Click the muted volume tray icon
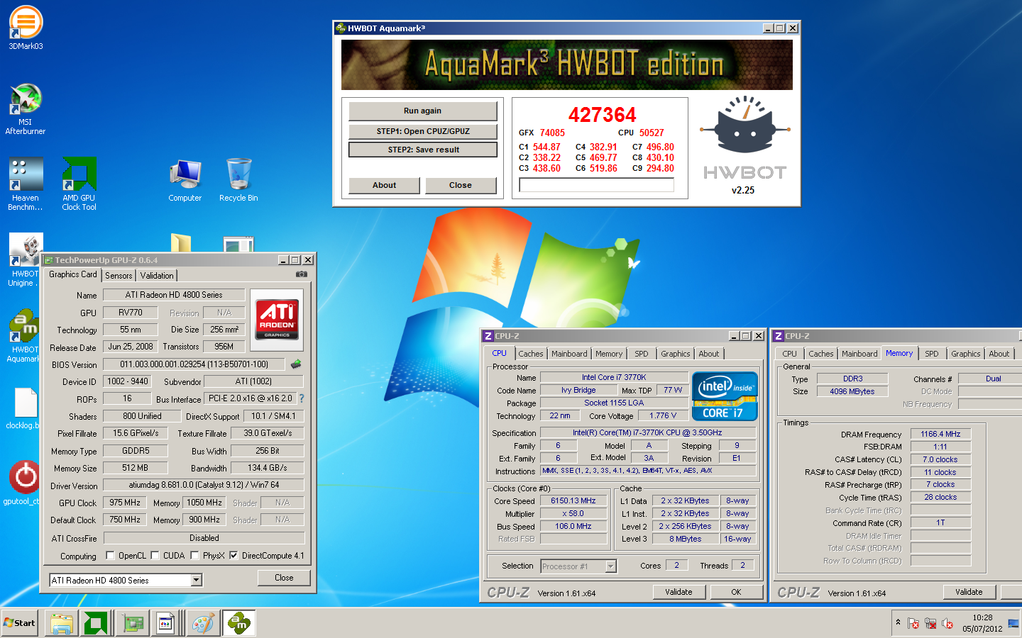This screenshot has height=638, width=1022. (947, 624)
